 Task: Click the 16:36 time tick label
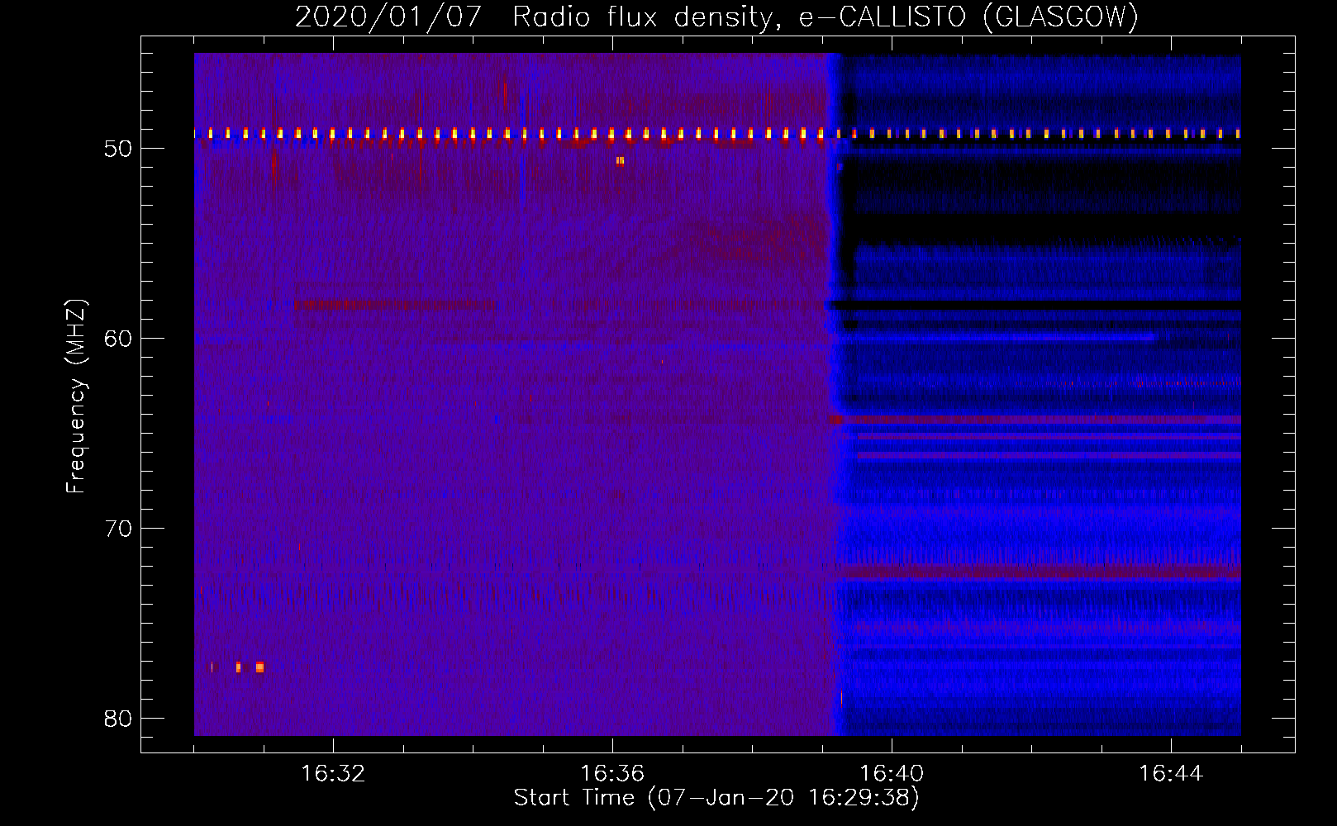point(612,774)
